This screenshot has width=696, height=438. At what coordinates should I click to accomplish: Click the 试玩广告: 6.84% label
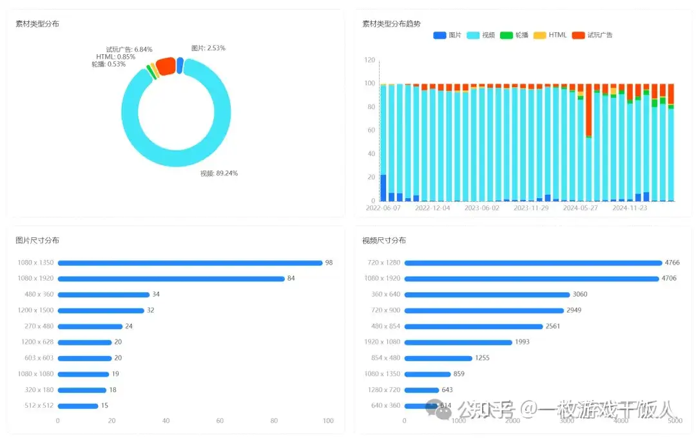click(x=129, y=49)
